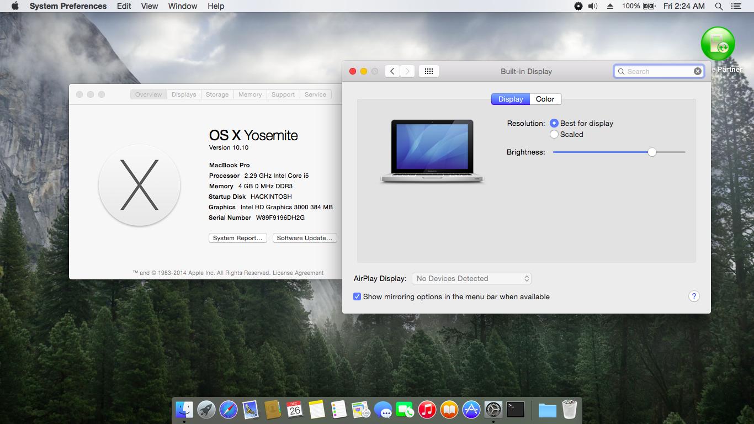Clear the search field with X
Image resolution: width=754 pixels, height=424 pixels.
(698, 71)
